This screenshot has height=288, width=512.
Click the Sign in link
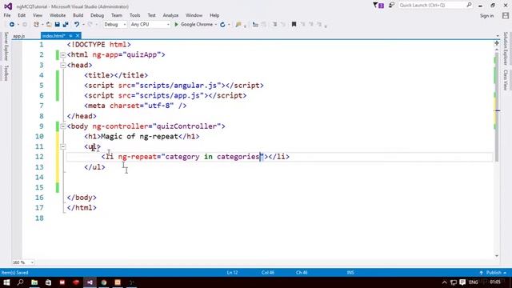tap(486, 16)
